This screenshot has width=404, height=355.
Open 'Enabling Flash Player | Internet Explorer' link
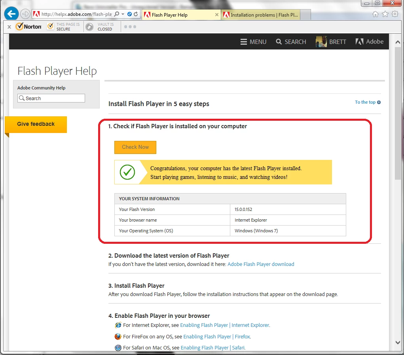(x=225, y=325)
